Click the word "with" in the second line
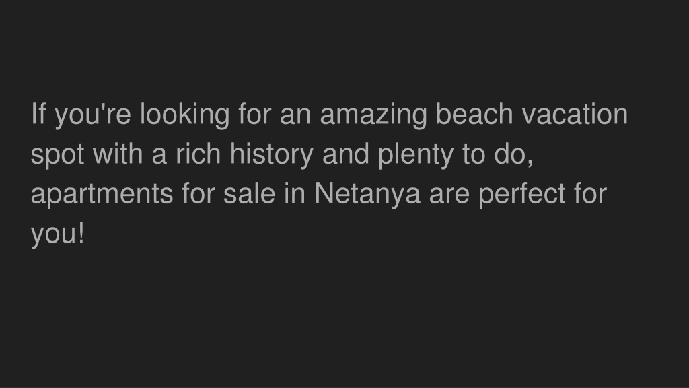689x388 pixels. [x=118, y=154]
